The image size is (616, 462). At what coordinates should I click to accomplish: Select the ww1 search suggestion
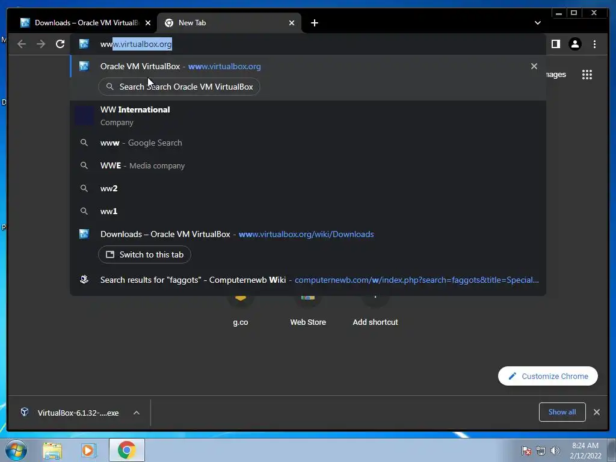[x=307, y=211]
